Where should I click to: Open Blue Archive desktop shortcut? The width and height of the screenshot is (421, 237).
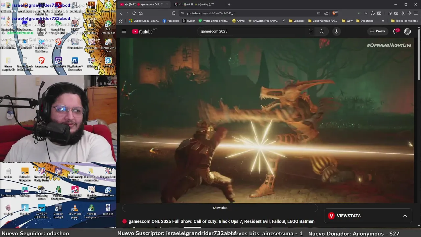pos(75,44)
